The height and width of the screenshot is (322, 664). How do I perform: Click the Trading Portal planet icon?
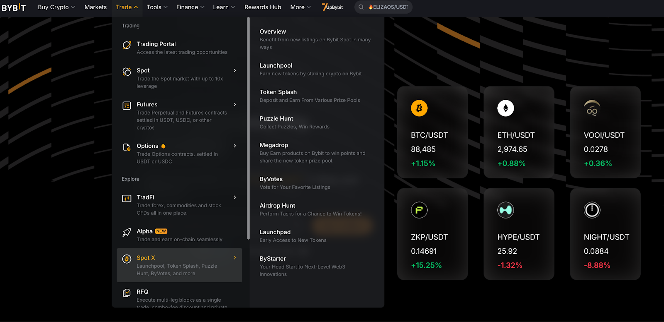tap(127, 46)
